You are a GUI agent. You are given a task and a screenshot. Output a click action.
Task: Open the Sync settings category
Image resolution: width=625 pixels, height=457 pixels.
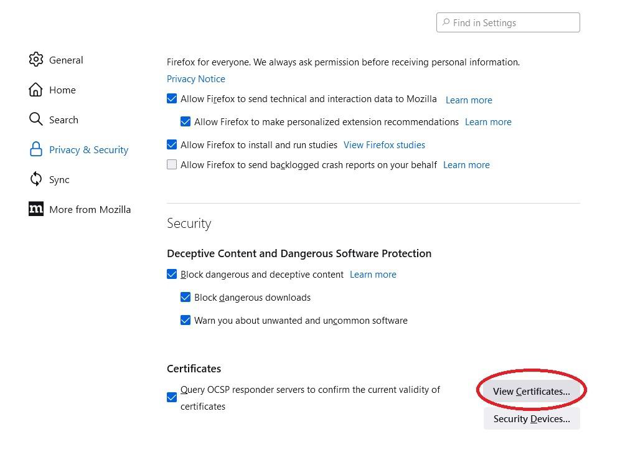(59, 179)
